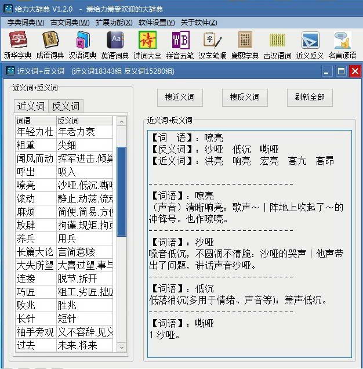Screen dimensions: 363x369
Task: Click 脱节,拆开 antonym cell
Action: pos(85,278)
